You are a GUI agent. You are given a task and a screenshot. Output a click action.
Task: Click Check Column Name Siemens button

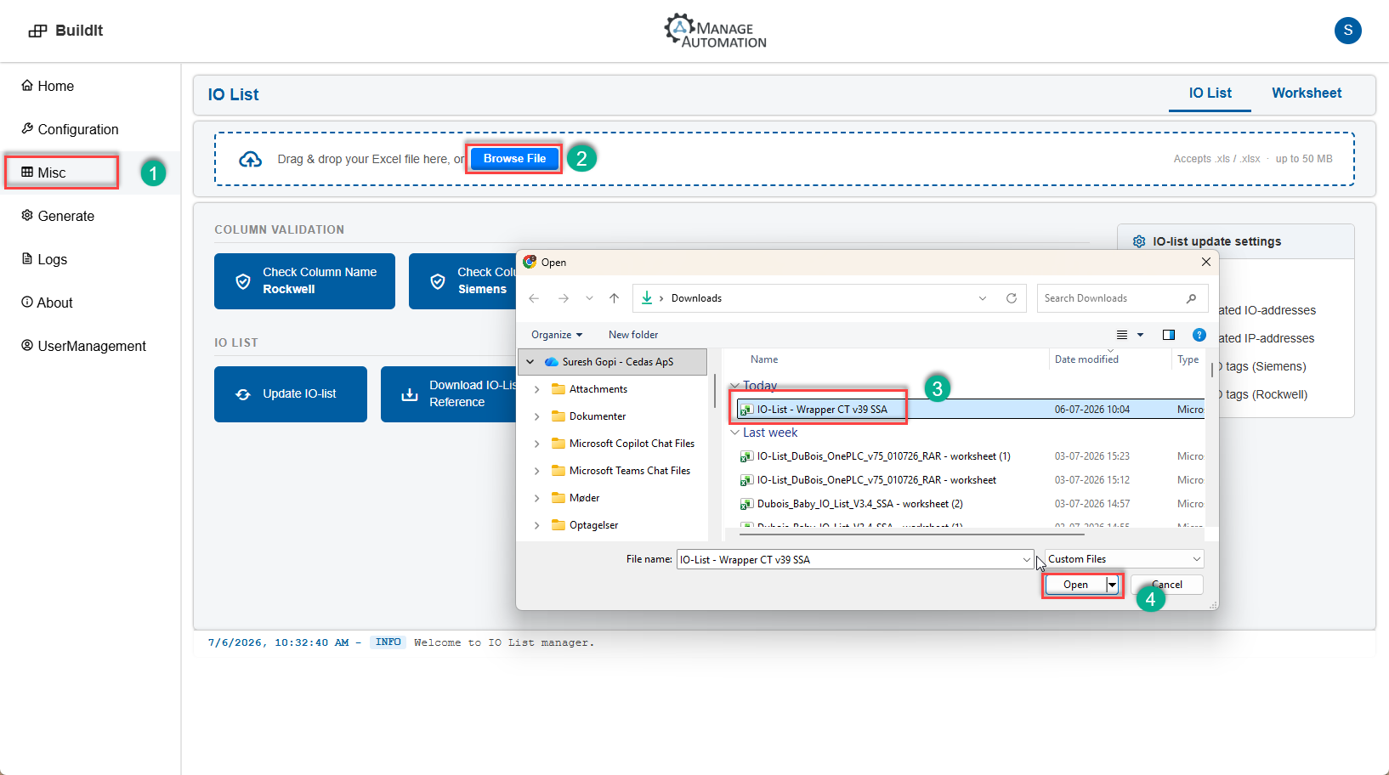(462, 281)
